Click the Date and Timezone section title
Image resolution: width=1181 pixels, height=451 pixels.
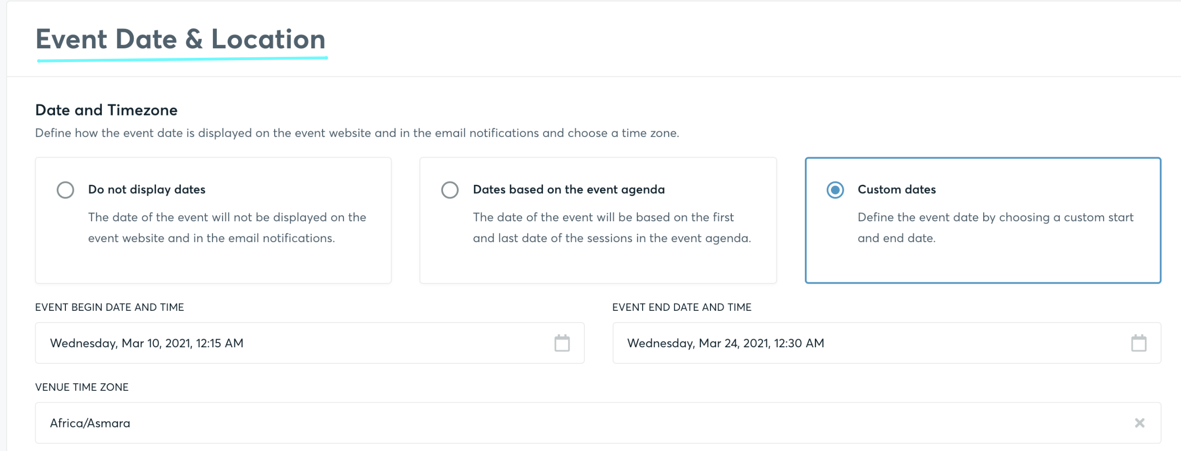(106, 110)
